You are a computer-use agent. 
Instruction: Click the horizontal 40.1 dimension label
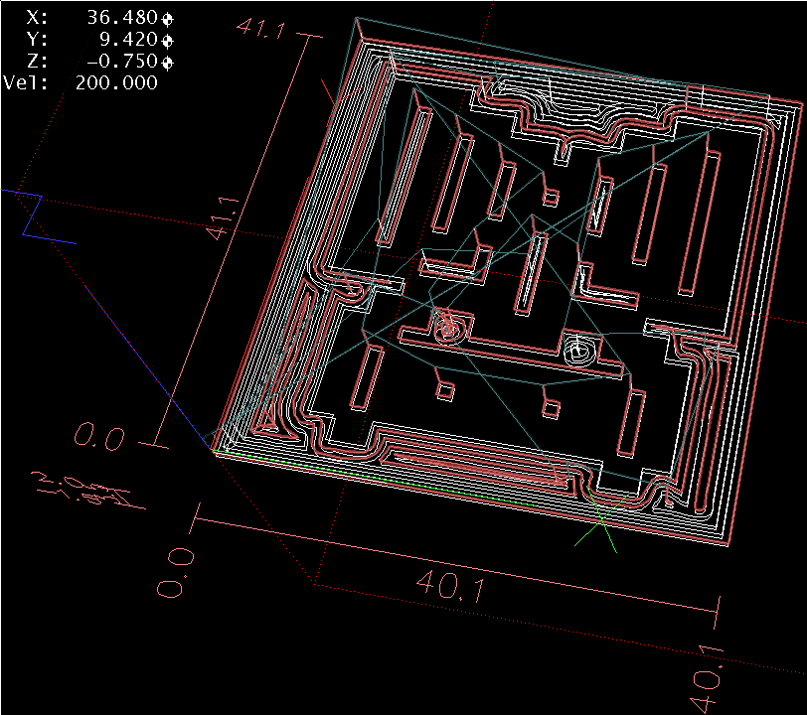click(x=450, y=587)
